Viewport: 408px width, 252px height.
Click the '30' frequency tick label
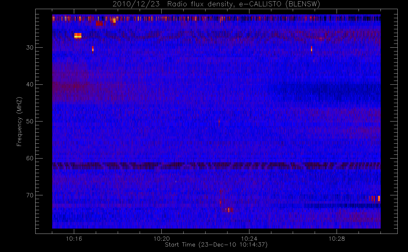point(30,48)
